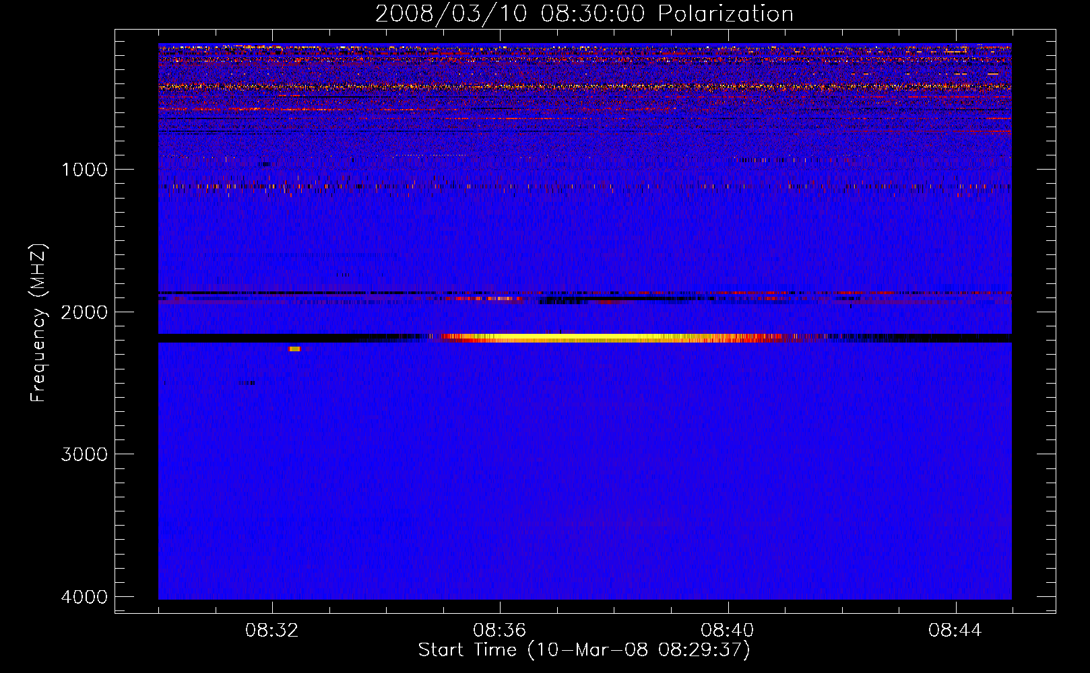The width and height of the screenshot is (1090, 673).
Task: Click the 08:44 time tick label
Action: coord(955,631)
